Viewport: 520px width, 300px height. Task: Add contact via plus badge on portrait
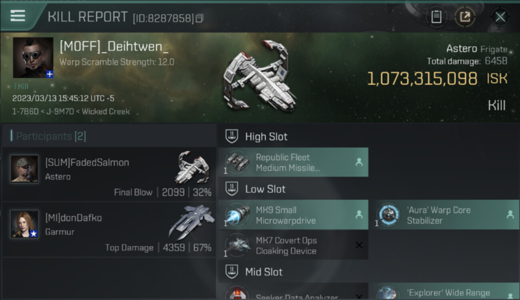[x=50, y=74]
